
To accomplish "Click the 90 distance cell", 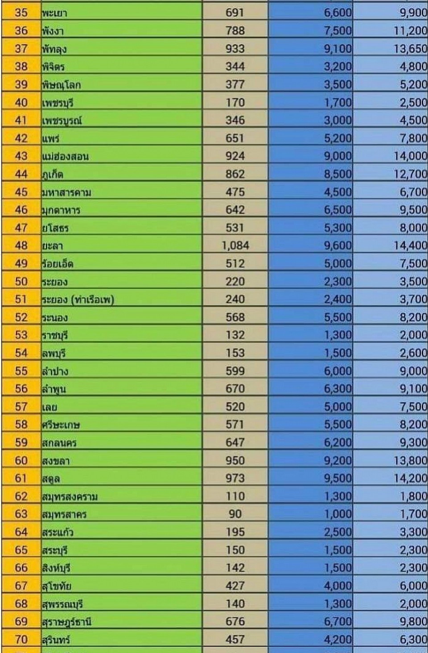I will click(x=235, y=514).
